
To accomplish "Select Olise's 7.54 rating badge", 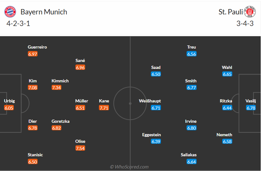I will 80,148.
